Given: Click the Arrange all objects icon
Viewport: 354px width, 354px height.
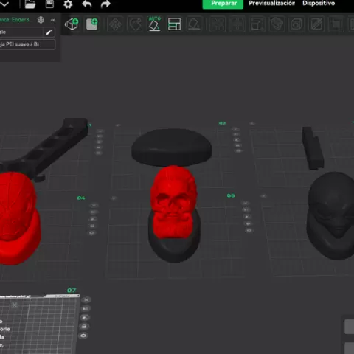Looking at the screenshot, I should tap(174, 24).
